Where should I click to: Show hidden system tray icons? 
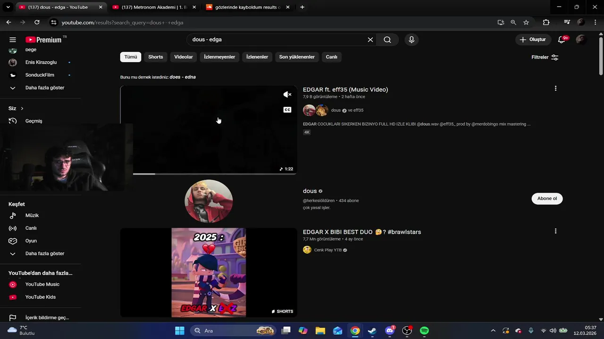point(493,331)
